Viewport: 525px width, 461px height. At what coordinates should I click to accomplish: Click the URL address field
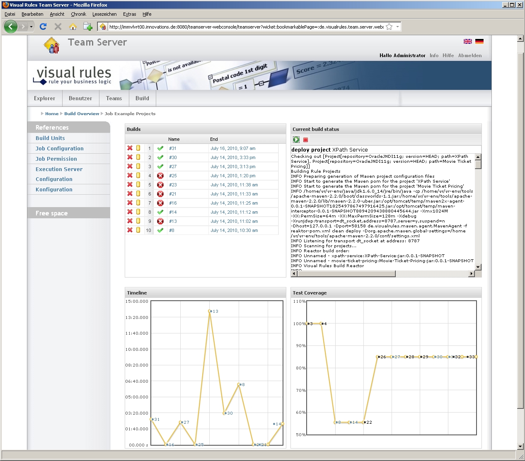click(x=246, y=27)
